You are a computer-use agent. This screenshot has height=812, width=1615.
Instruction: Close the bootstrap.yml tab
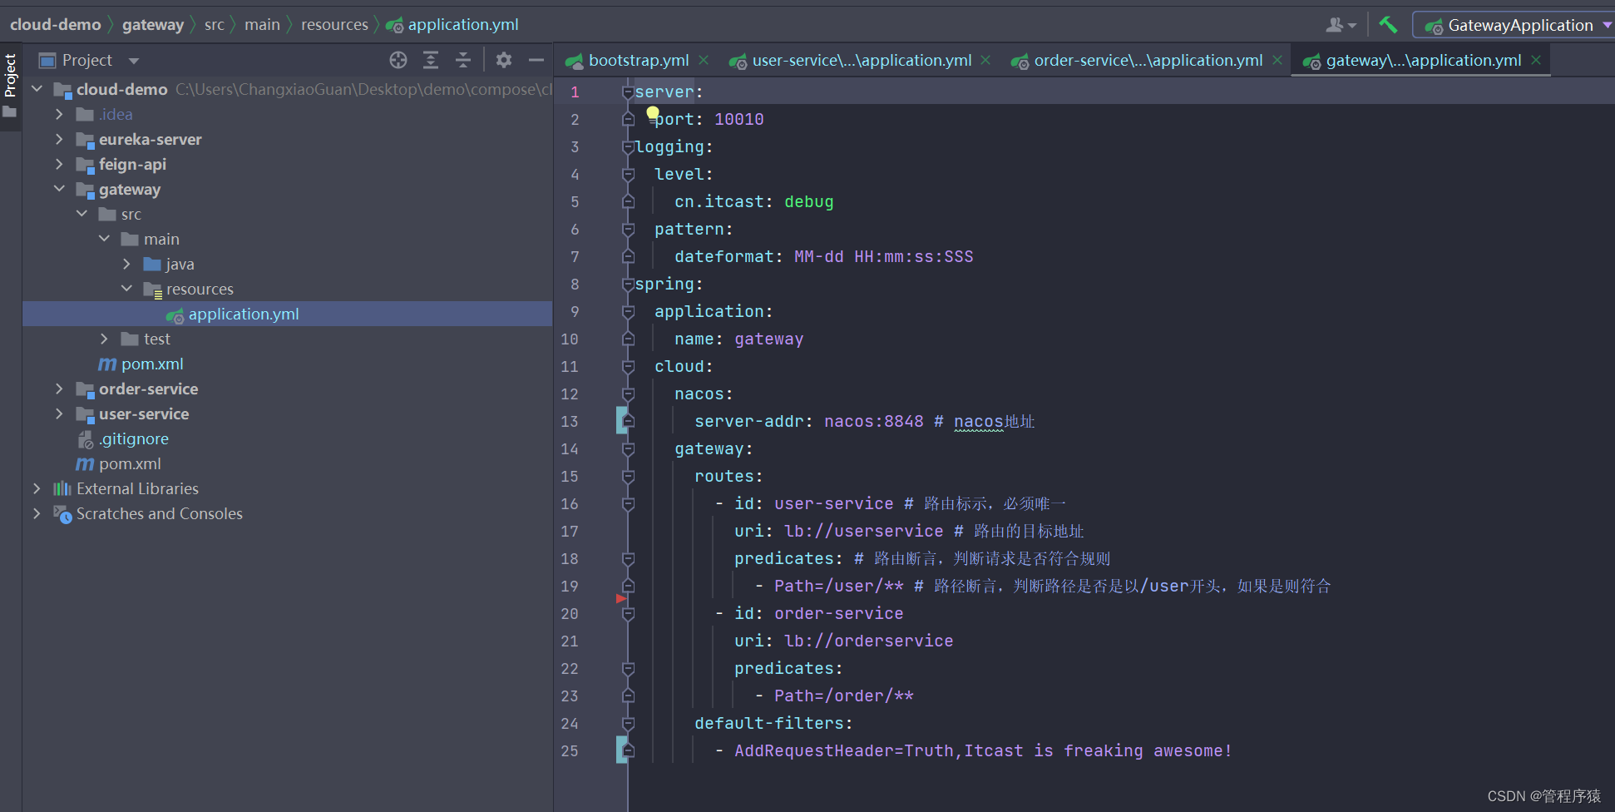click(704, 60)
